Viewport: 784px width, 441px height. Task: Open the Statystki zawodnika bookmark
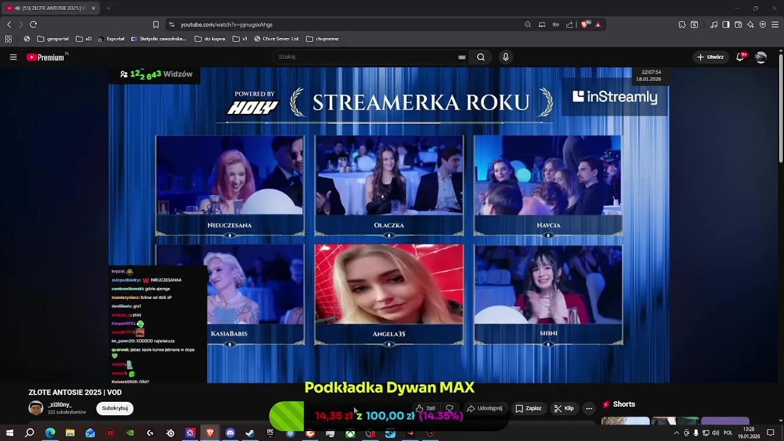(x=159, y=39)
